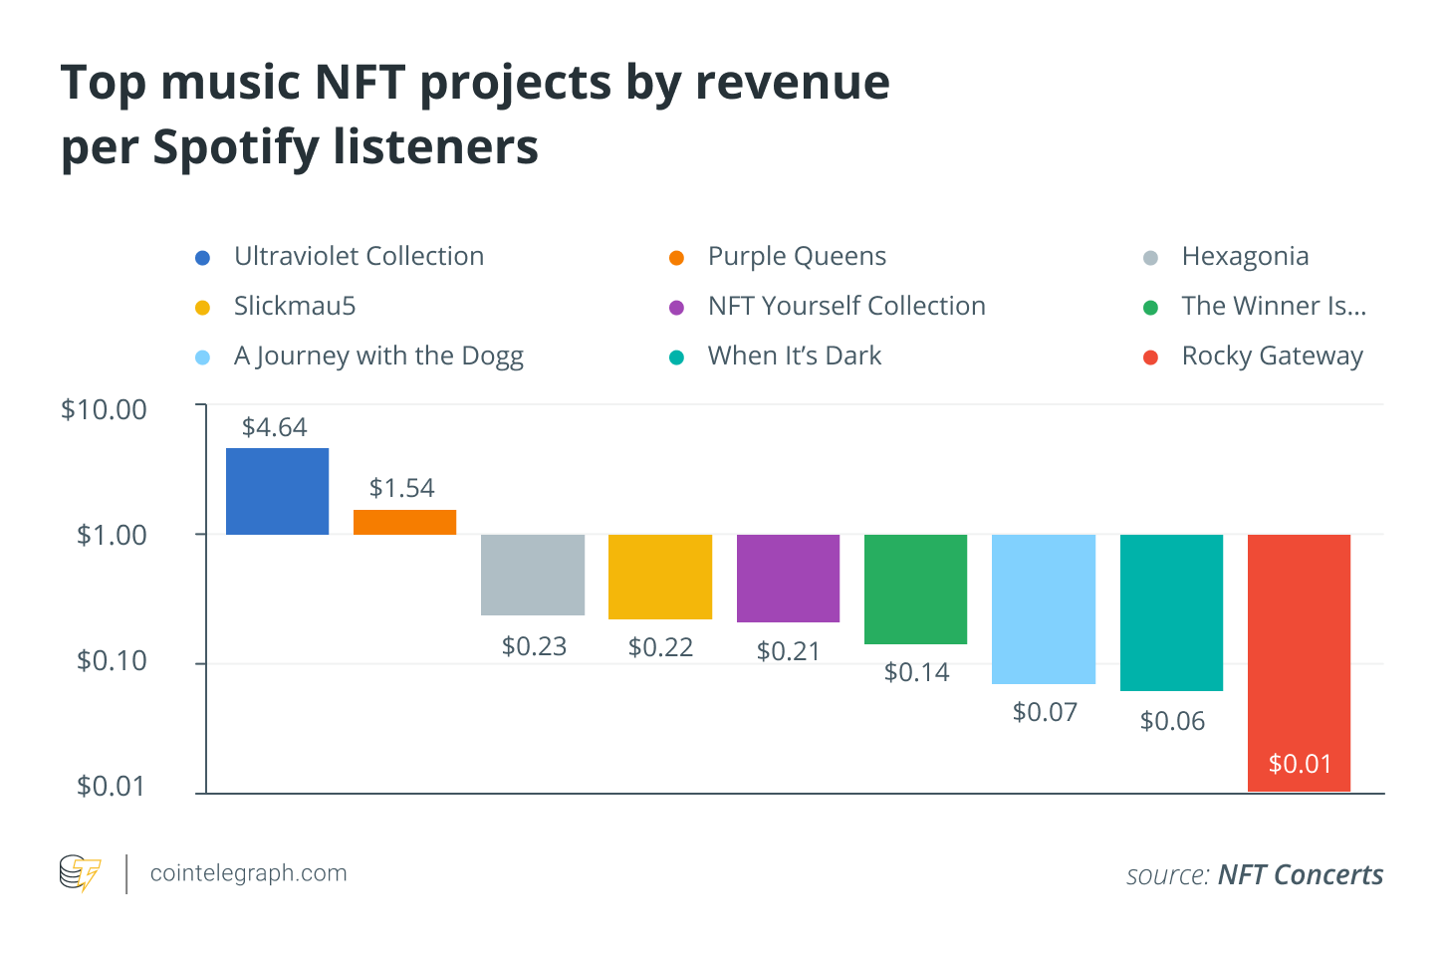Click the blue Ultraviolet Collection legend dot
This screenshot has width=1444, height=954.
point(203,258)
